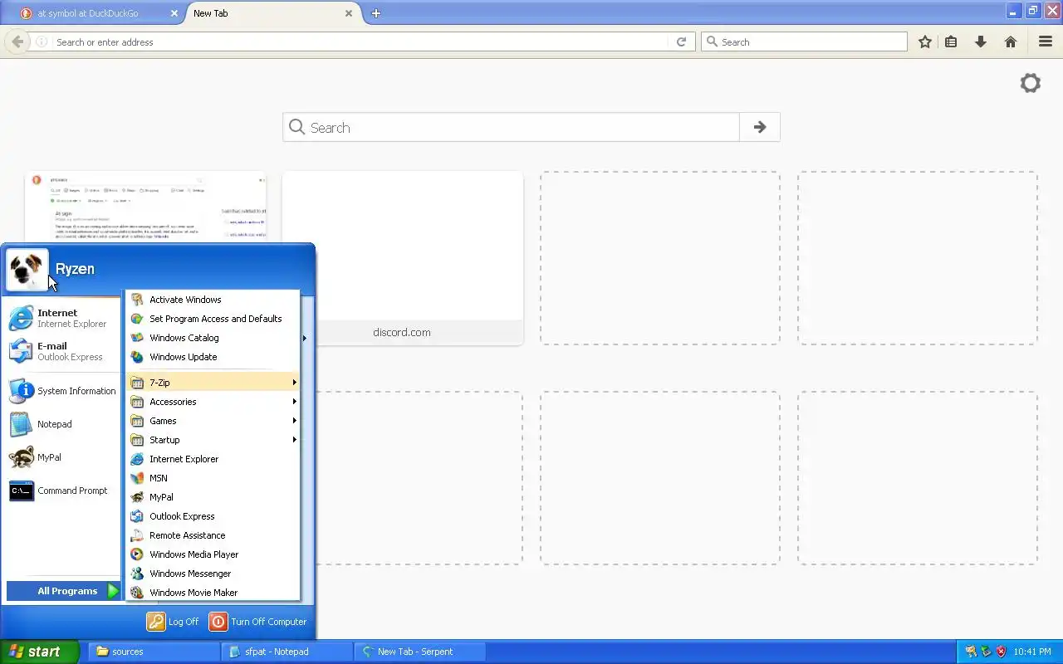Select Windows Messenger entry
1063x664 pixels.
213,574
